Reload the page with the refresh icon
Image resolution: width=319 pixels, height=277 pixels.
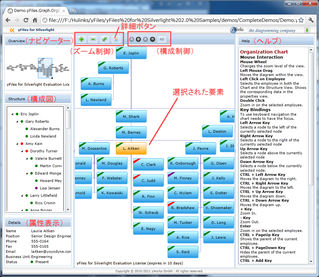click(x=26, y=20)
